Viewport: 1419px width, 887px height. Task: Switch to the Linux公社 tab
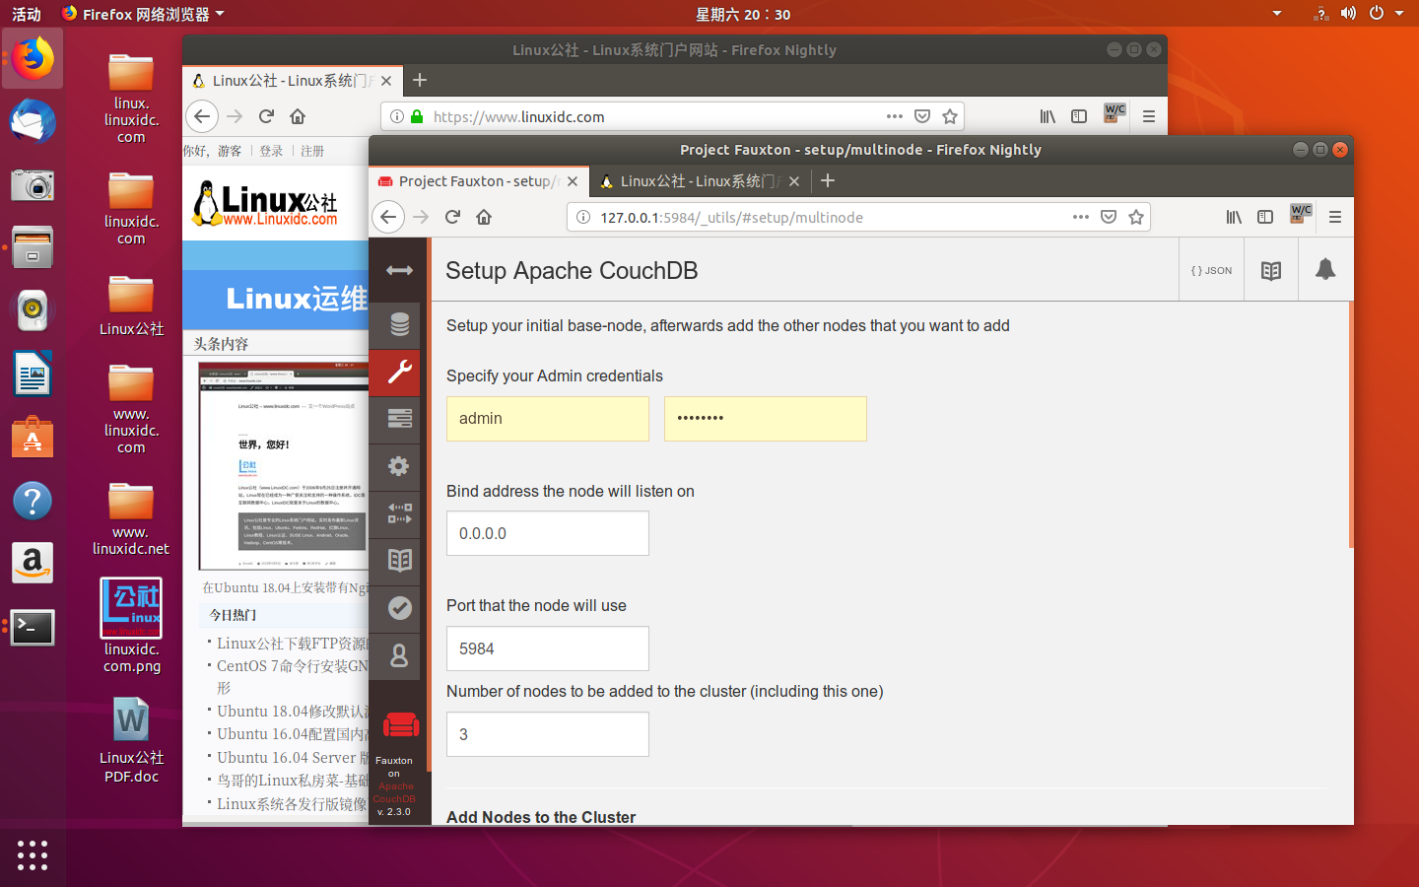(x=698, y=181)
